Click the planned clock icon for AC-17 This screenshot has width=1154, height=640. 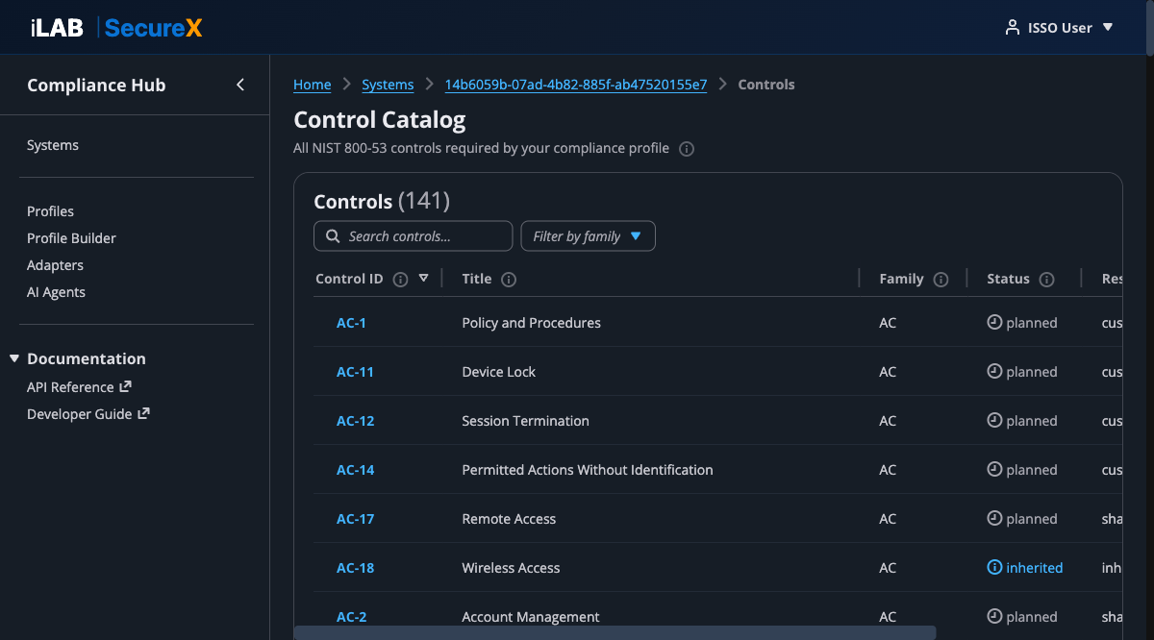994,518
